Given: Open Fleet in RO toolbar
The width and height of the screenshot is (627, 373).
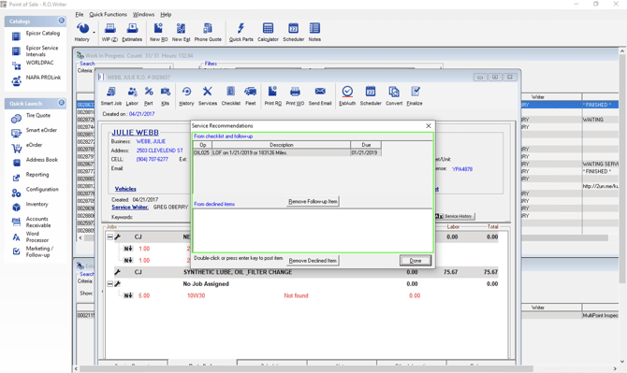Looking at the screenshot, I should click(x=250, y=96).
